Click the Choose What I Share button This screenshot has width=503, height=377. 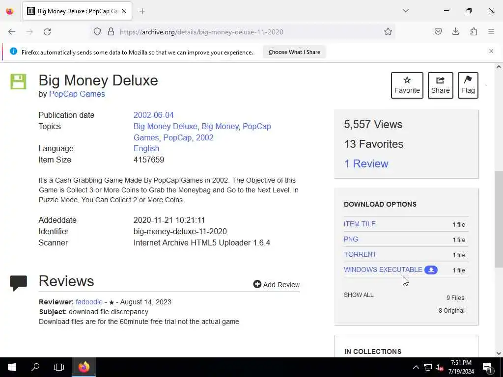(x=294, y=52)
